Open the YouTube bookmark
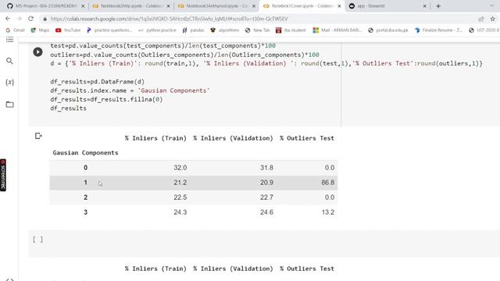The height and width of the screenshot is (281, 500). 68,30
